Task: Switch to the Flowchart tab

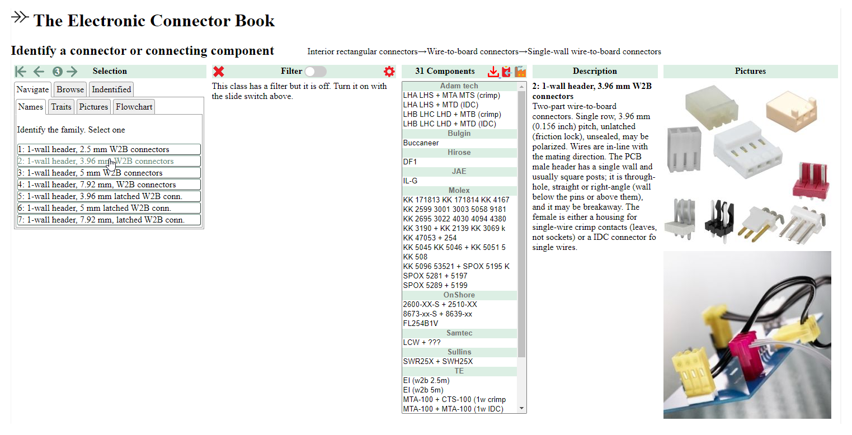Action: point(134,107)
